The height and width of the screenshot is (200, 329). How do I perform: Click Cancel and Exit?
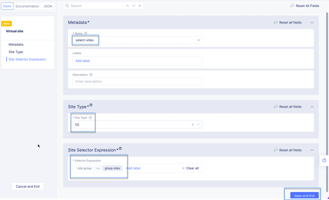[x=28, y=186]
